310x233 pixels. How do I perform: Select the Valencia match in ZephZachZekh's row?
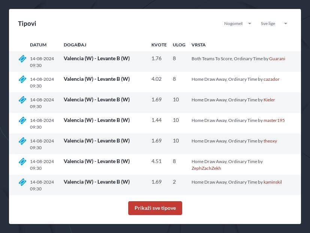click(x=97, y=162)
